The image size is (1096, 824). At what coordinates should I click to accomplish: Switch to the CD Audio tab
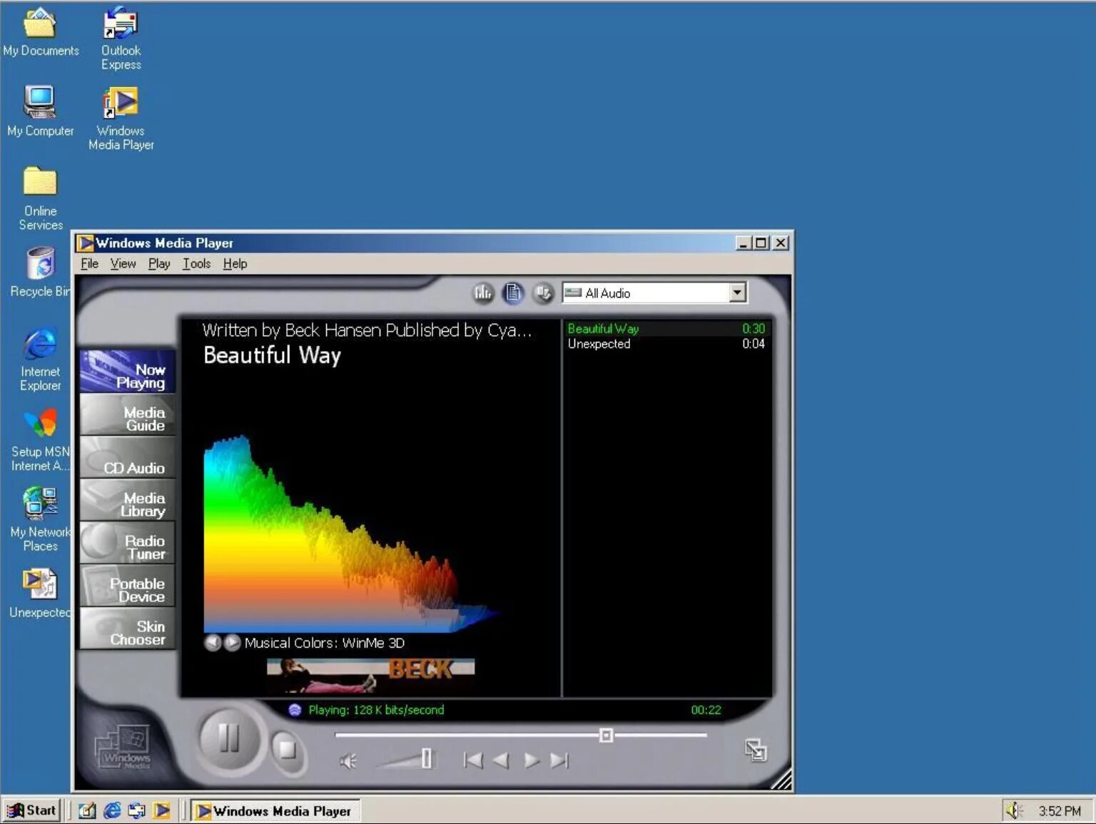[128, 457]
